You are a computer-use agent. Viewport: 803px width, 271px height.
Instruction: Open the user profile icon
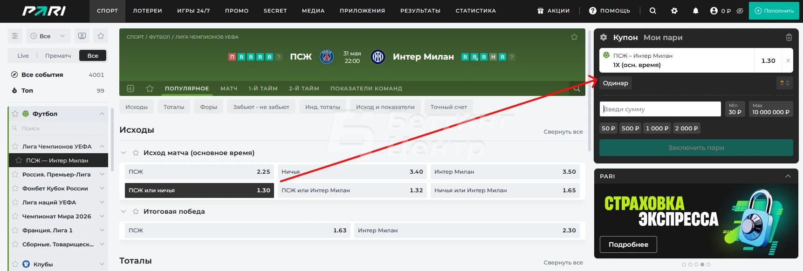714,11
